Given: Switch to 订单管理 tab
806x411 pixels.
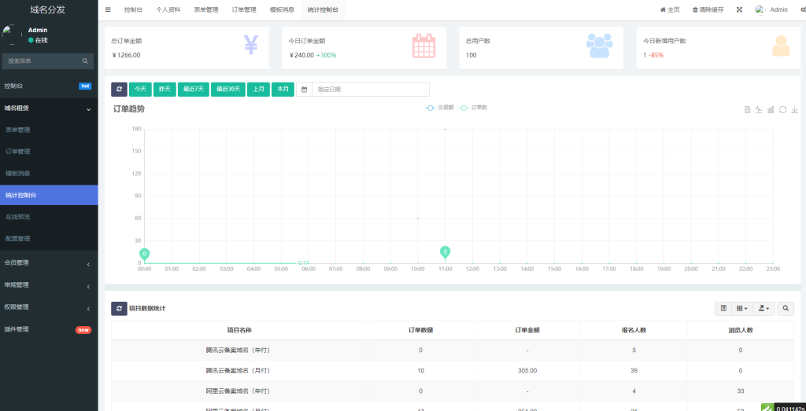Looking at the screenshot, I should [244, 10].
